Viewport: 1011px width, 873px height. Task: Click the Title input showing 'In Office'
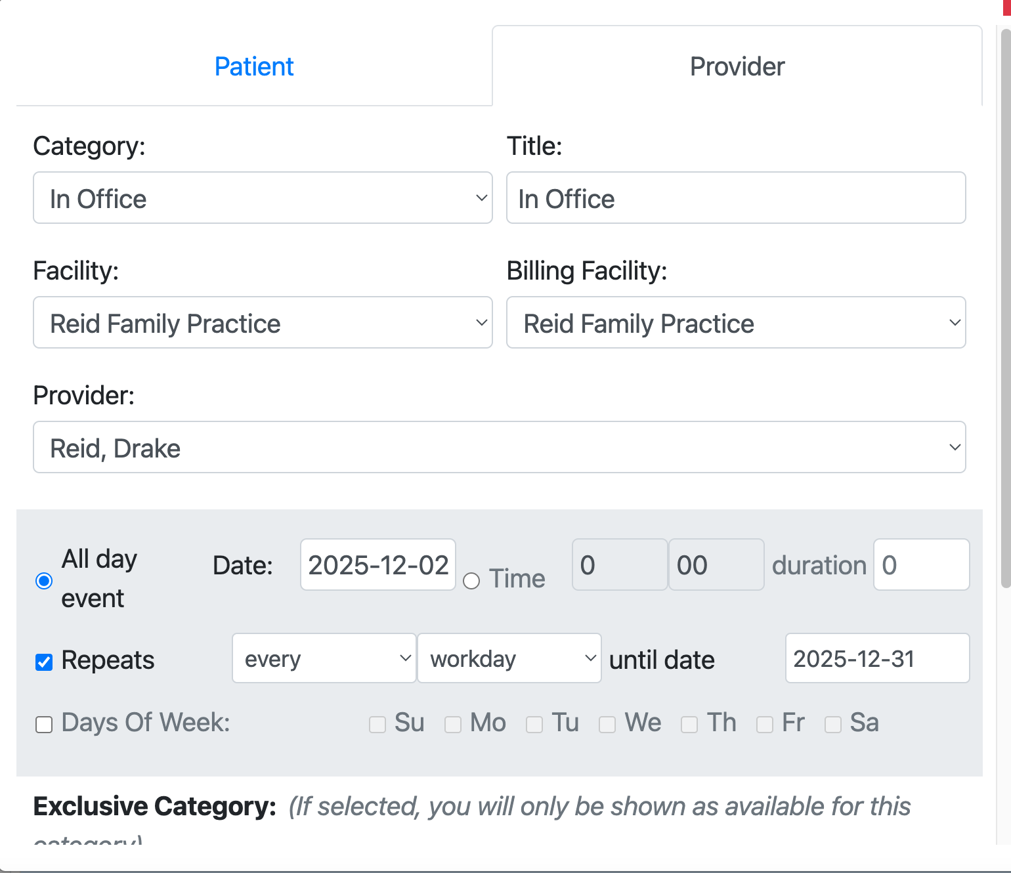pyautogui.click(x=735, y=198)
